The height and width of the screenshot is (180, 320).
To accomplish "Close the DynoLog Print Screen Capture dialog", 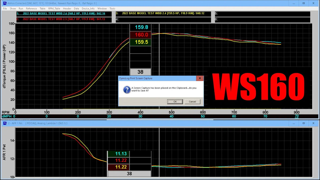I will click(x=200, y=78).
